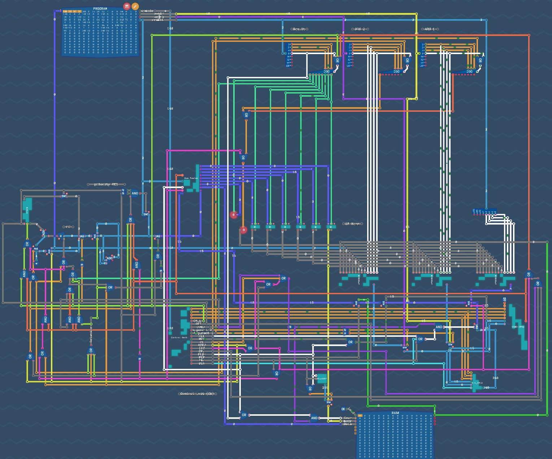Click the pencil edit icon above PROGRAM panel
552x459 pixels.
[x=135, y=6]
